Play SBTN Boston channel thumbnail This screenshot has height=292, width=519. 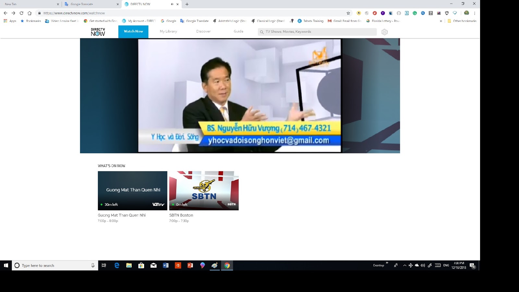204,191
